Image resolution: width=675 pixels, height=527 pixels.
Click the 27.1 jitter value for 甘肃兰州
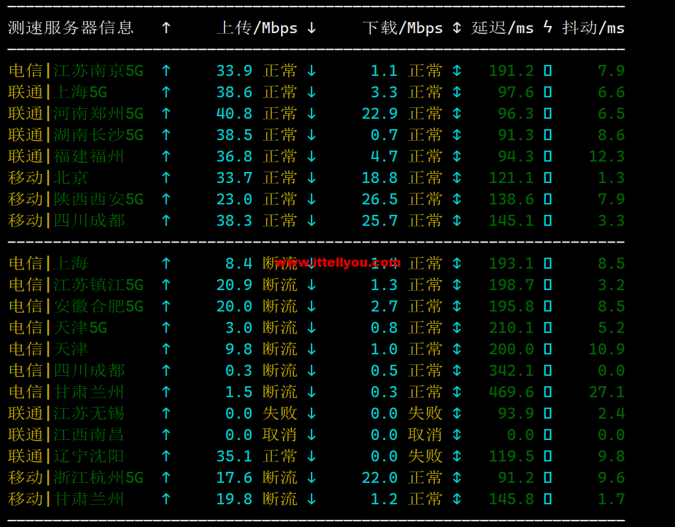607,392
